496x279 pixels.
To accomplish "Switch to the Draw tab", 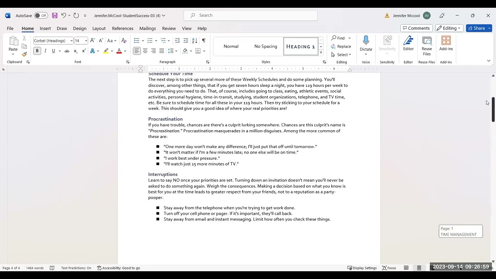I will (62, 28).
